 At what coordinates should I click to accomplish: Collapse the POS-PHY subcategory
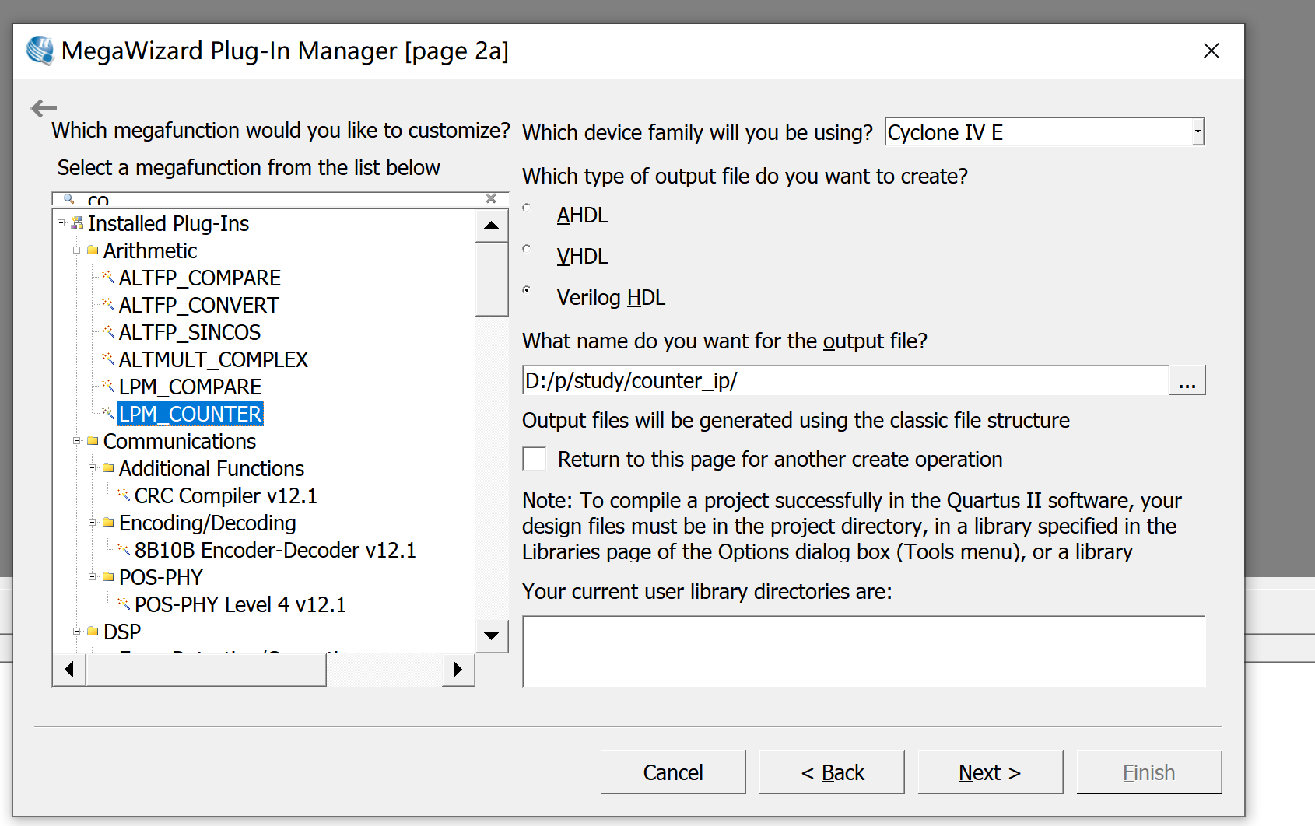coord(93,577)
